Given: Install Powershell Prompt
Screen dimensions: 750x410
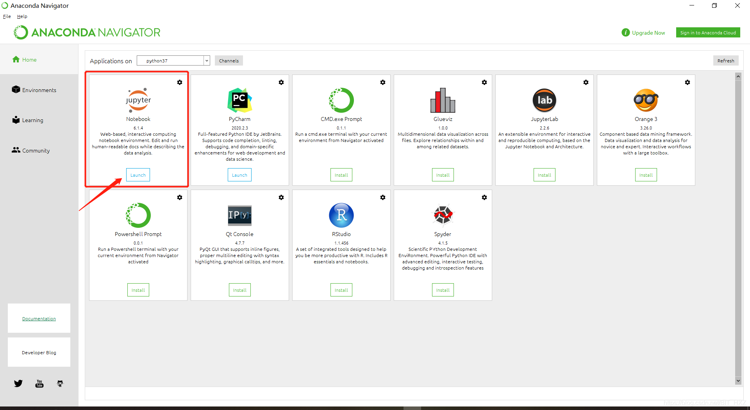Looking at the screenshot, I should [138, 290].
